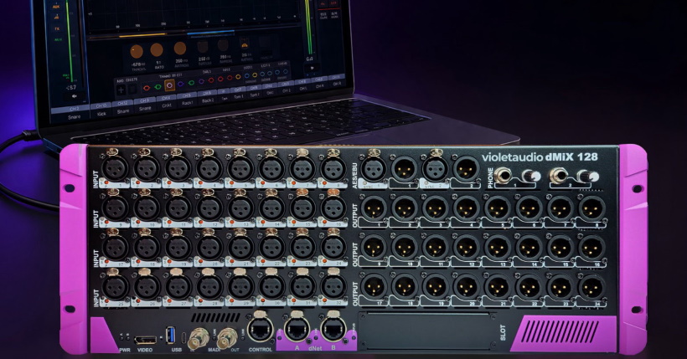The width and height of the screenshot is (687, 359).
Task: Click the expansion SLOT cover plate
Action: point(427,331)
